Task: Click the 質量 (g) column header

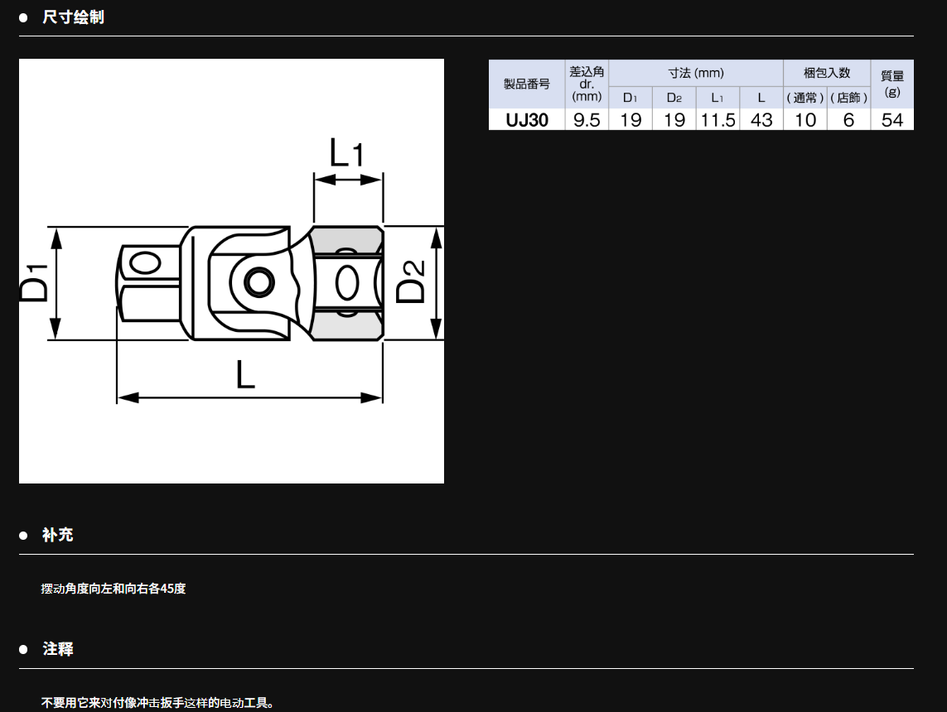Action: (891, 84)
